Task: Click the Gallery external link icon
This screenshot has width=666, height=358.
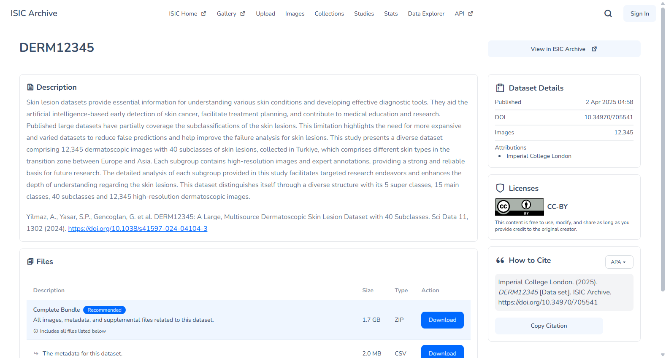Action: (x=243, y=13)
